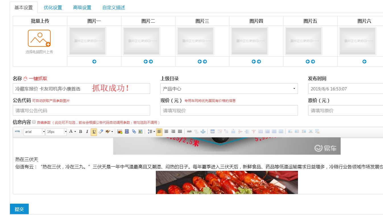The height and width of the screenshot is (215, 383).
Task: Toggle bold formatting in editor toolbar
Action: tap(80, 131)
